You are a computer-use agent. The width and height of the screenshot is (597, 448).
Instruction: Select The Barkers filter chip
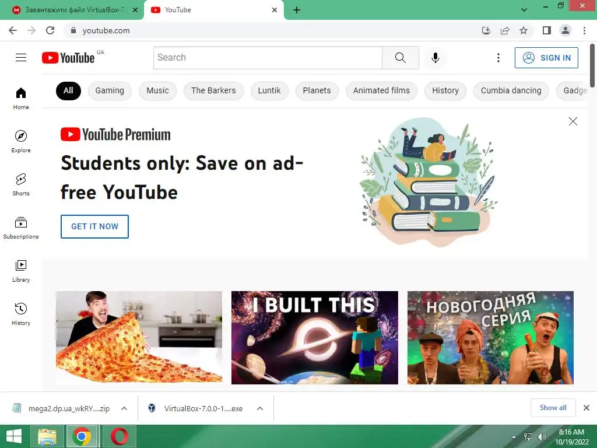tap(213, 90)
